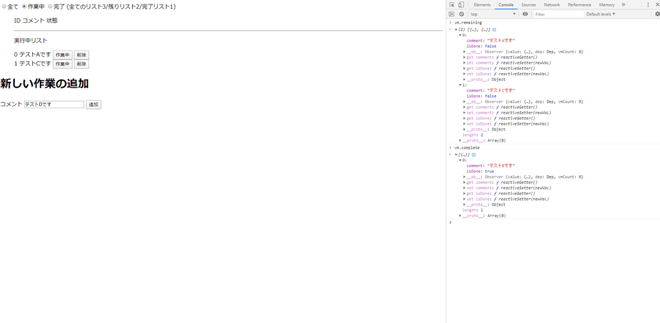660x323 pixels.
Task: Expand __proto__ Array(0) of vm.remaining
Action: pos(460,140)
